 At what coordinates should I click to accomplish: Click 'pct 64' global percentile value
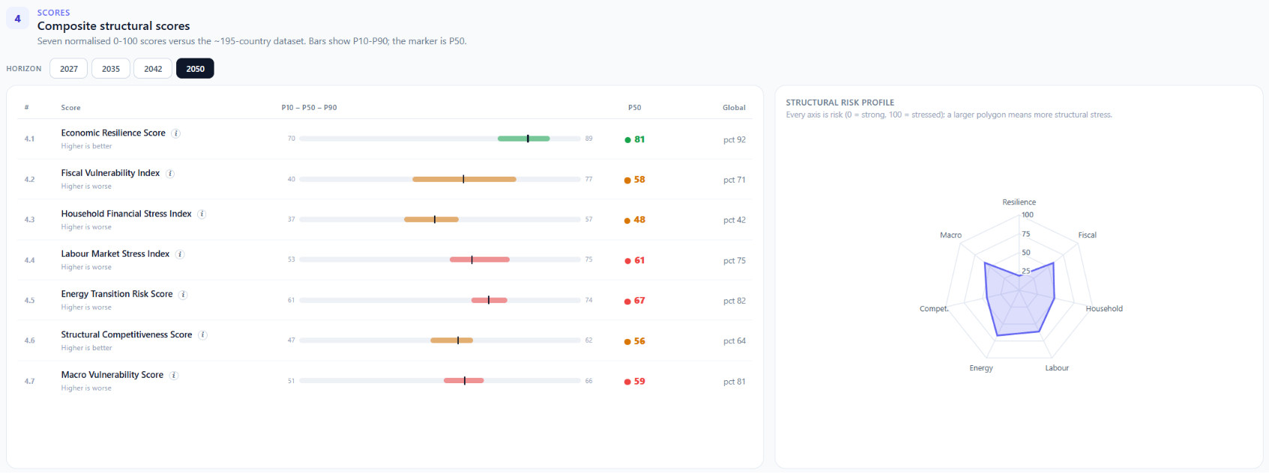(735, 341)
